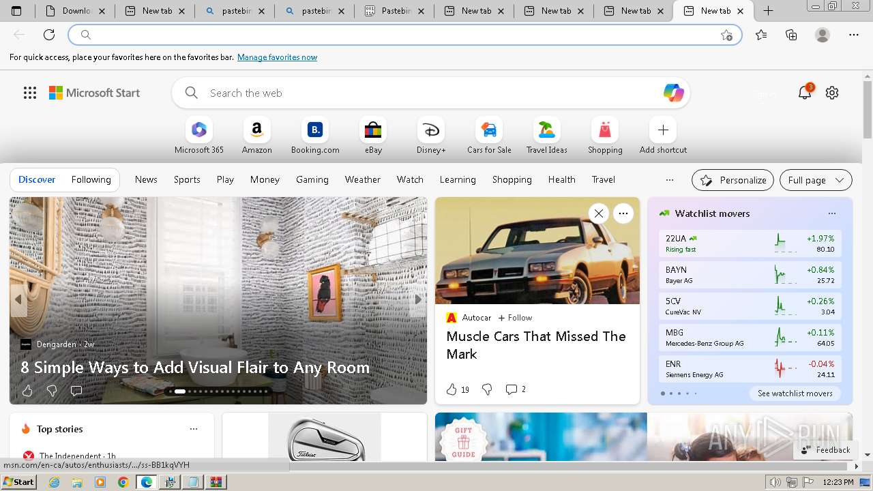Switch to Discover feed
Viewport: 873px width, 491px height.
pos(37,179)
